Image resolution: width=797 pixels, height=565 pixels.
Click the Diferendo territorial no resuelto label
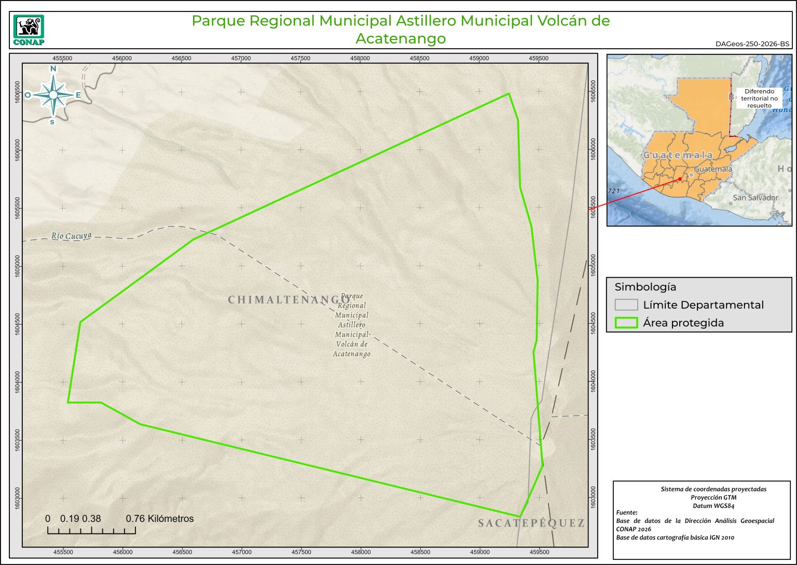(759, 98)
